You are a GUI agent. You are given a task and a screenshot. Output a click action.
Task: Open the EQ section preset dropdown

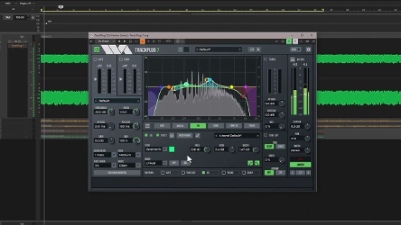click(x=237, y=136)
